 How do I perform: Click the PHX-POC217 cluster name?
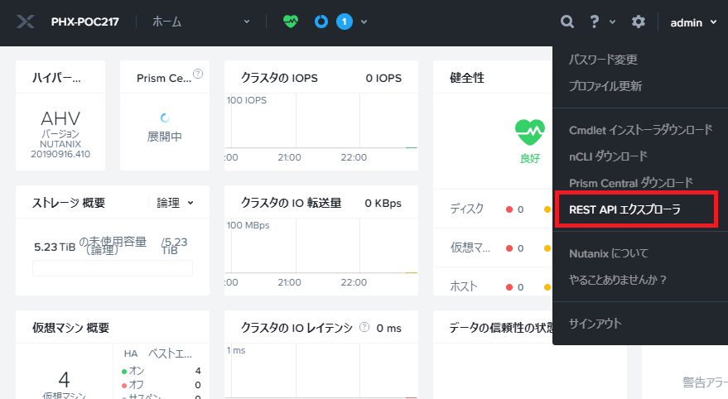[85, 22]
